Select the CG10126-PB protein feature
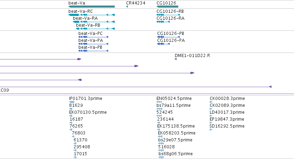 [x=168, y=37]
